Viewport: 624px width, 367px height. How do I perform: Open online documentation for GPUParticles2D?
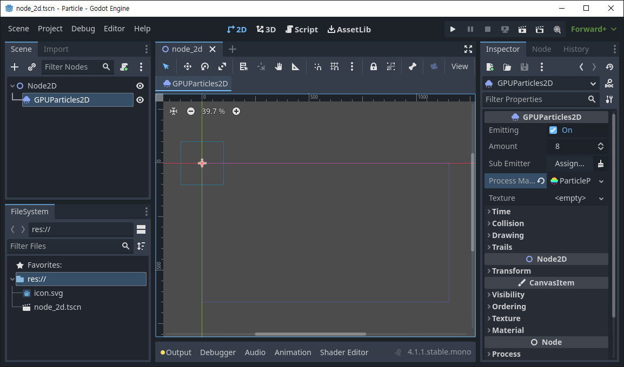click(609, 84)
